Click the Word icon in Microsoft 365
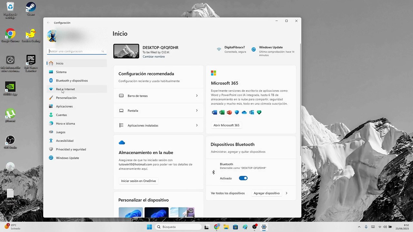 (x=214, y=112)
